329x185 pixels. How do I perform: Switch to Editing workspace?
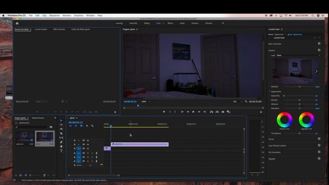pyautogui.click(x=147, y=23)
